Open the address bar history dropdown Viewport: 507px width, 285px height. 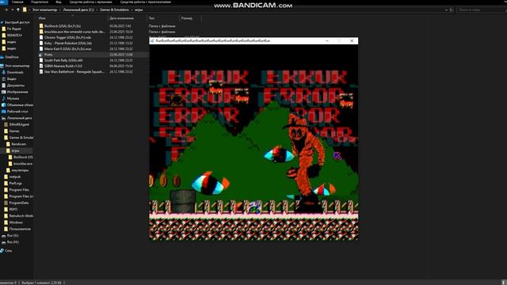(x=446, y=10)
